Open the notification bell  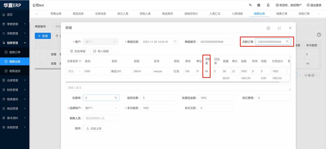pos(269,5)
